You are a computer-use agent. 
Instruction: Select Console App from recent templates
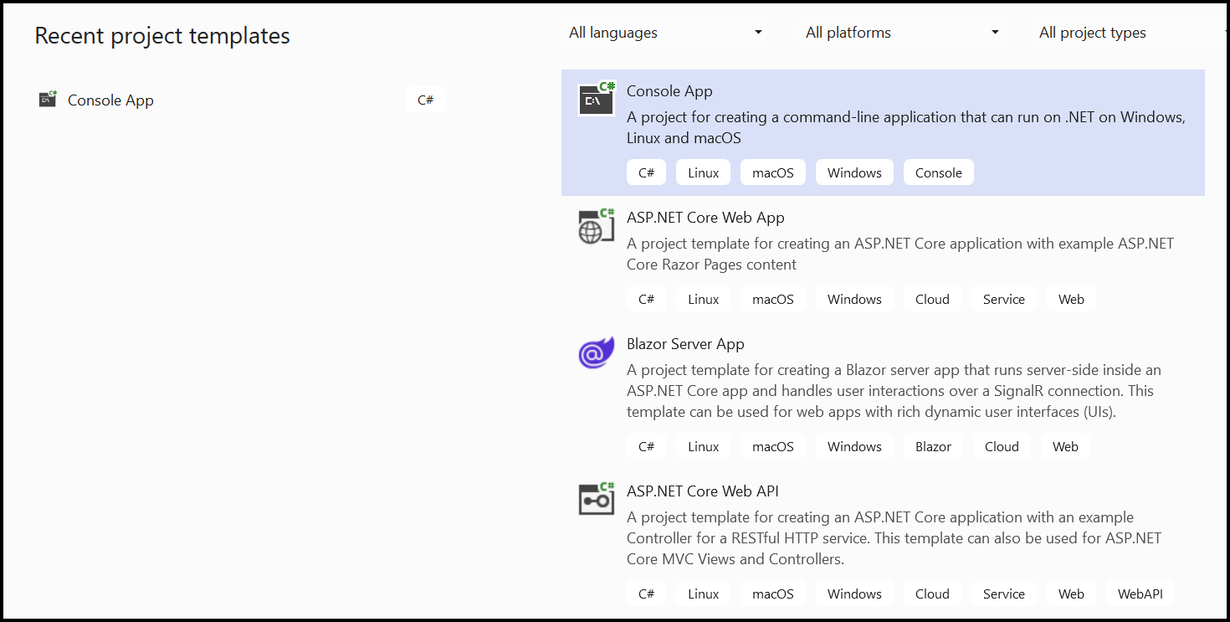coord(110,100)
